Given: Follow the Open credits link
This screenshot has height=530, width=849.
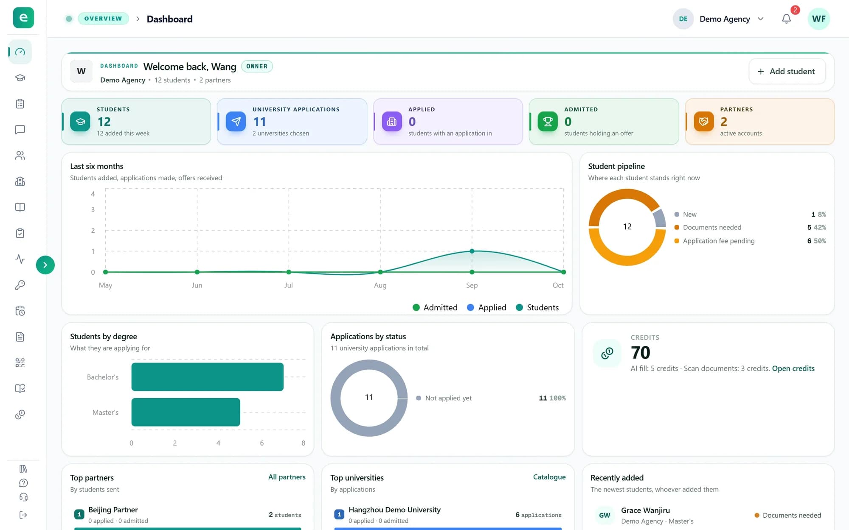Looking at the screenshot, I should click(793, 368).
